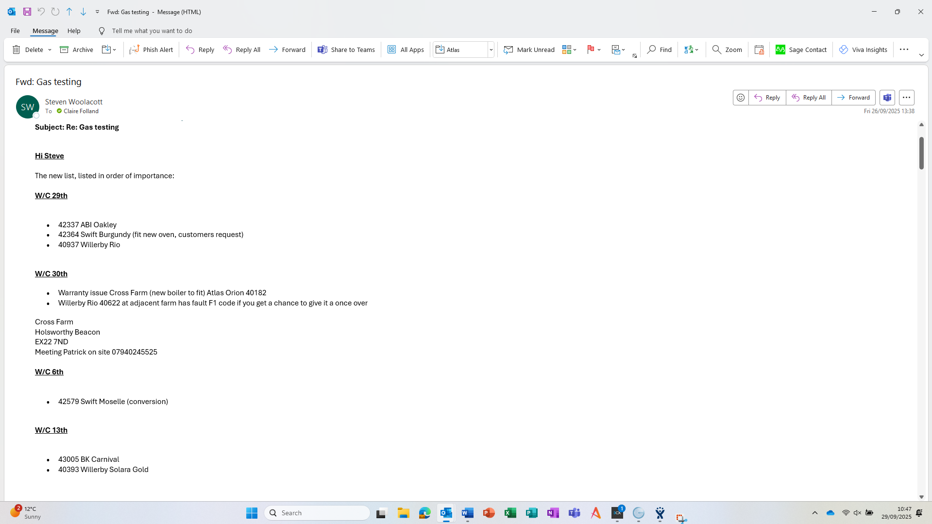The height and width of the screenshot is (524, 932).
Task: Open PowerPoint from the taskbar
Action: (489, 513)
